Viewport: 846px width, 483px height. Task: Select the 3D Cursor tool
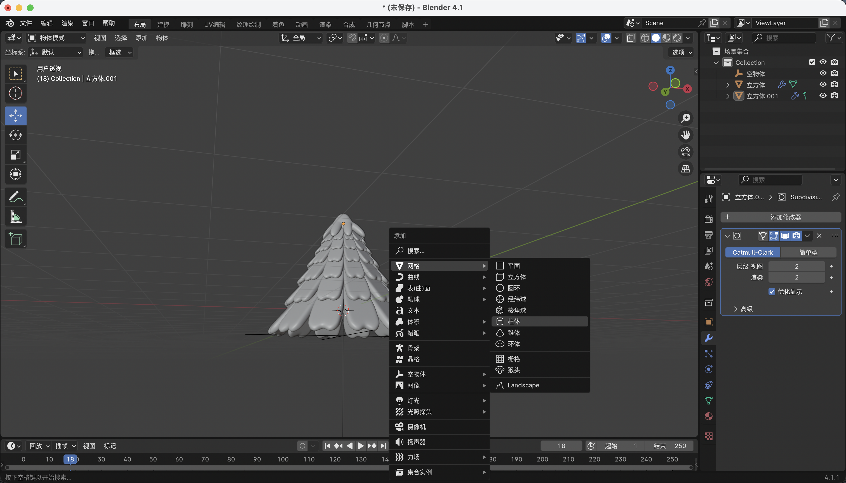click(16, 93)
